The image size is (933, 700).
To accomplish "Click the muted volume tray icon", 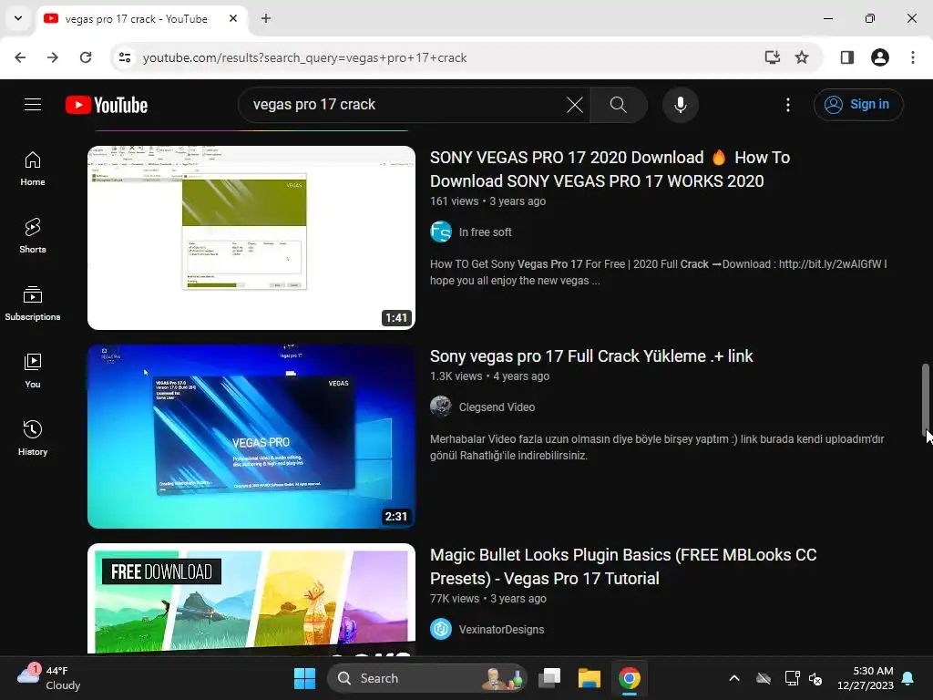I will 815,678.
